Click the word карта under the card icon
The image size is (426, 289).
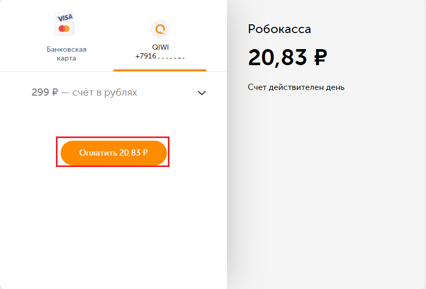coord(66,58)
